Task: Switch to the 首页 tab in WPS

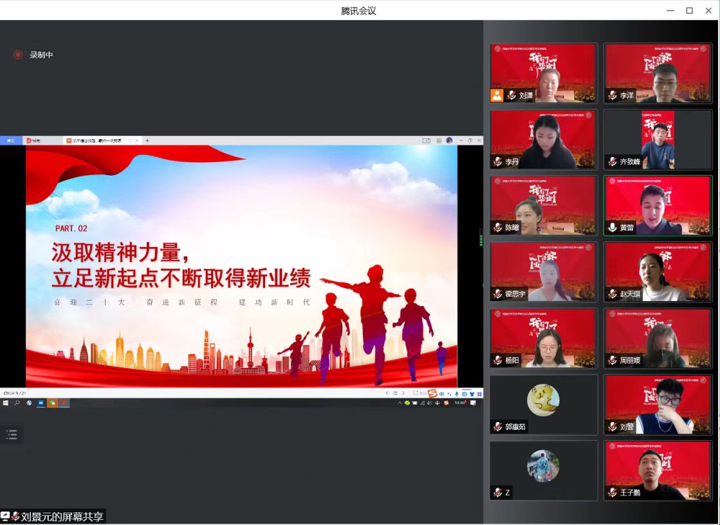Action: point(10,140)
